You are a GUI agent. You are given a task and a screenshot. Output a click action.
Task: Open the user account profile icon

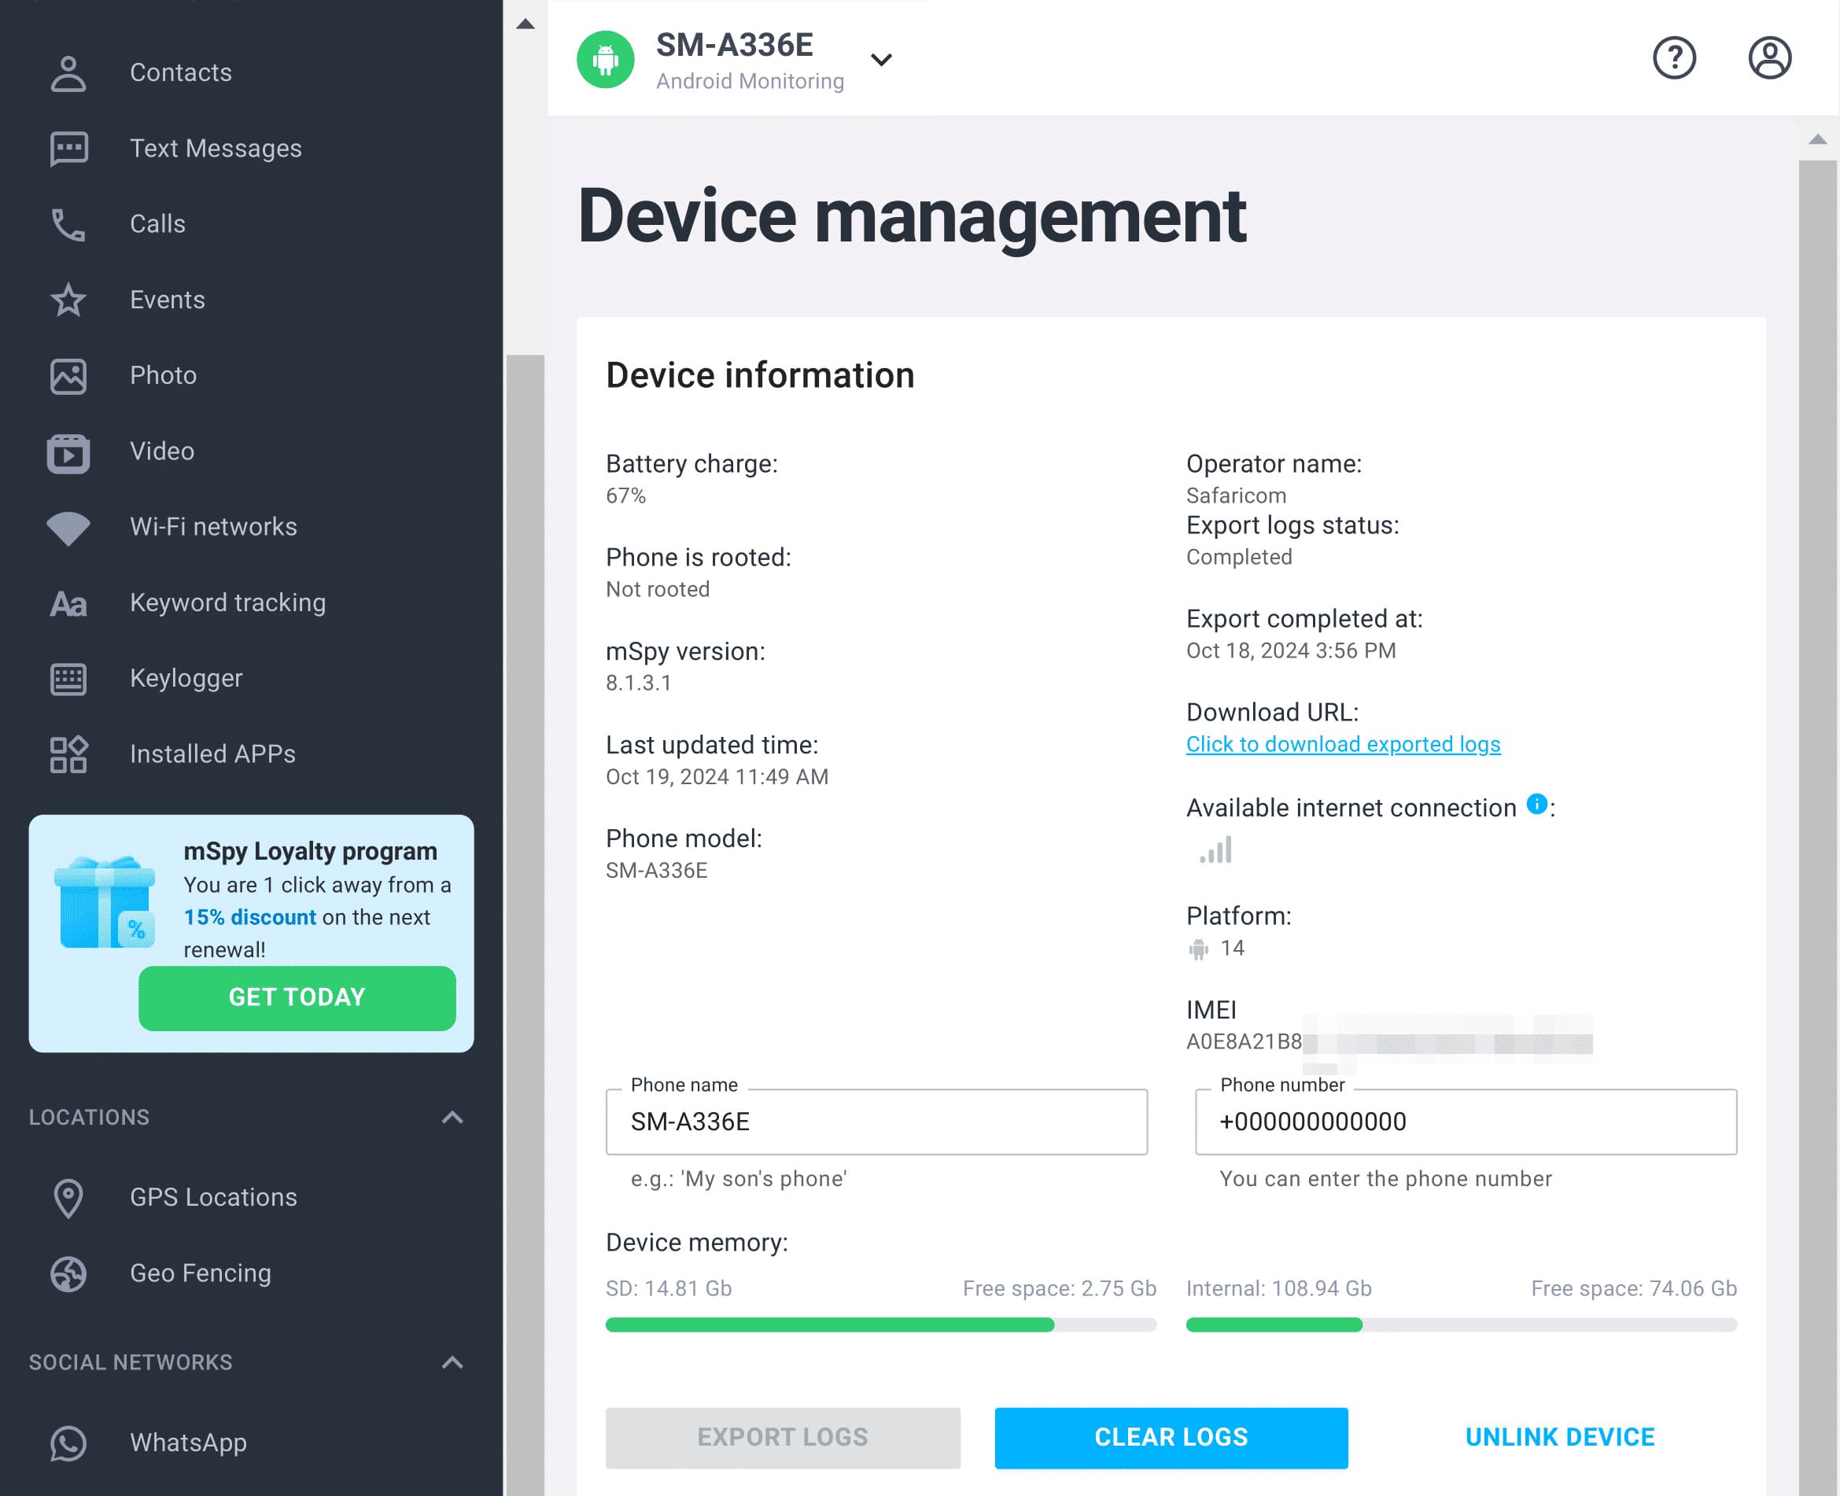[1769, 57]
